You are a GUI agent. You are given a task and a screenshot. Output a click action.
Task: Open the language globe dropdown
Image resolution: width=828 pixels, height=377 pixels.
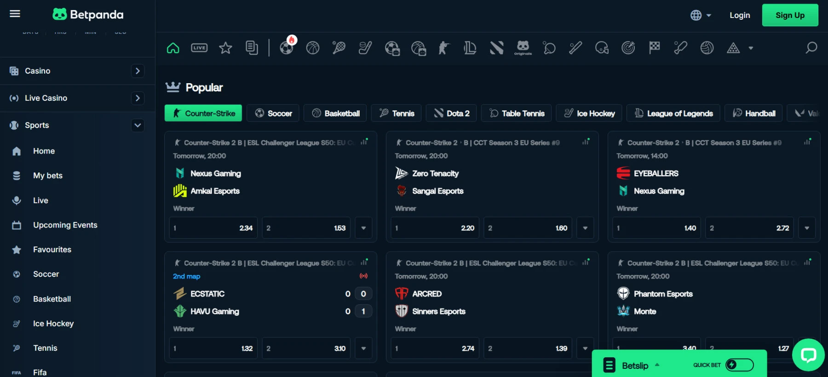click(701, 15)
